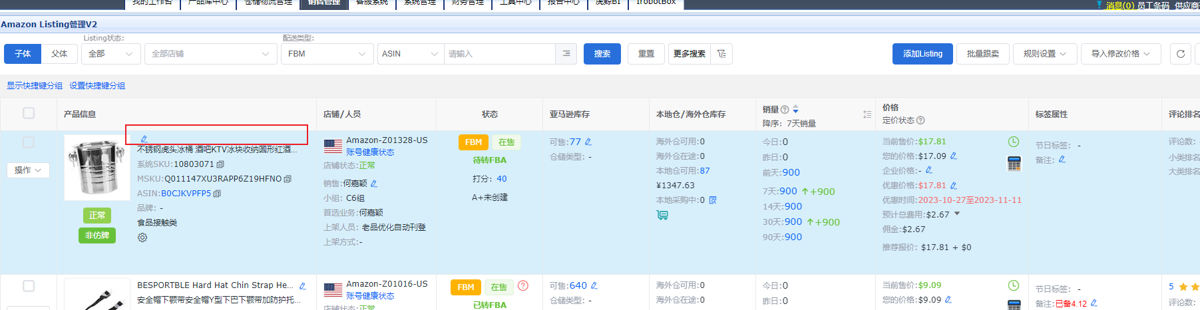Check the ice bucket listing row

(29, 142)
